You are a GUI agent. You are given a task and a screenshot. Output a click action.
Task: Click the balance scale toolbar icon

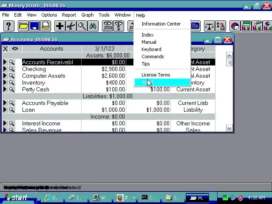[x=209, y=26]
